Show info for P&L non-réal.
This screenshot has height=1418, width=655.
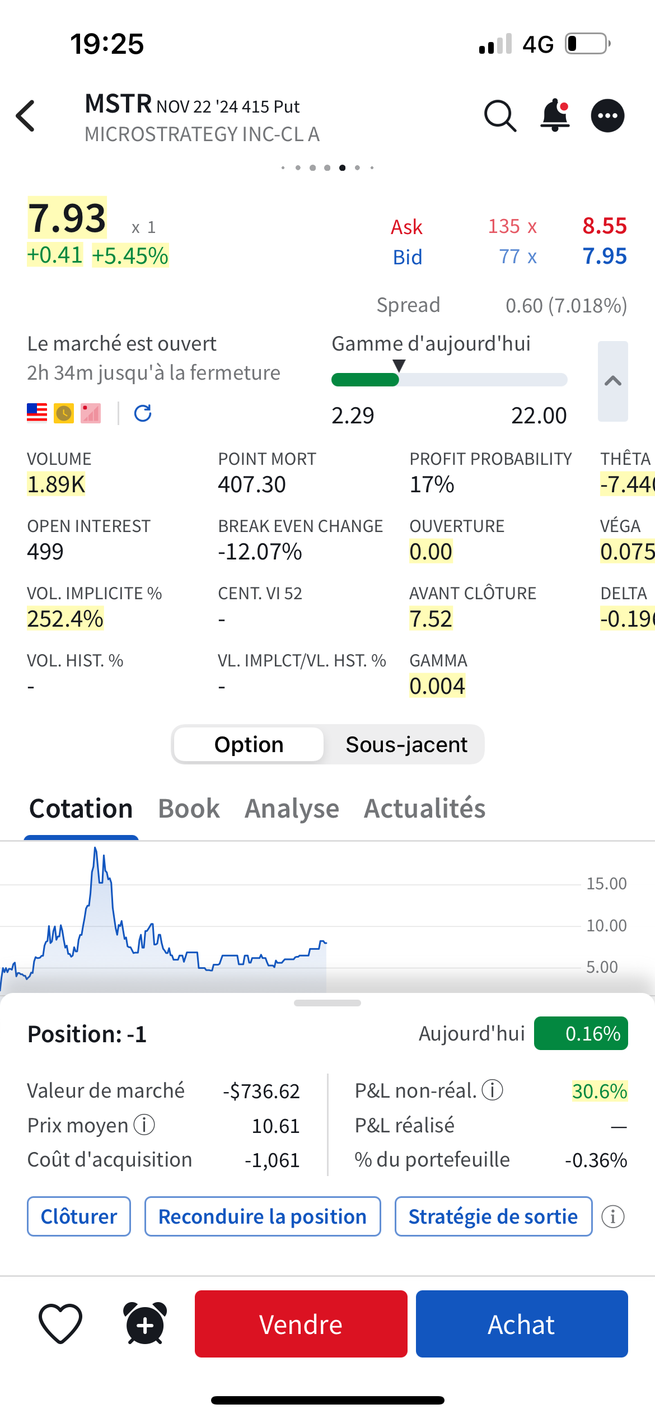[493, 1090]
